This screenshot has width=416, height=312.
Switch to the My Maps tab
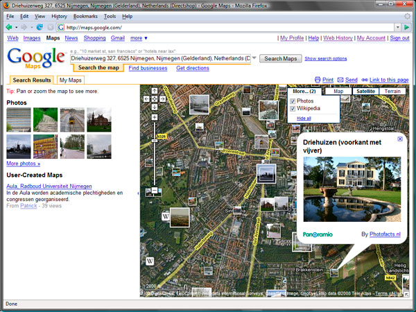pos(70,80)
